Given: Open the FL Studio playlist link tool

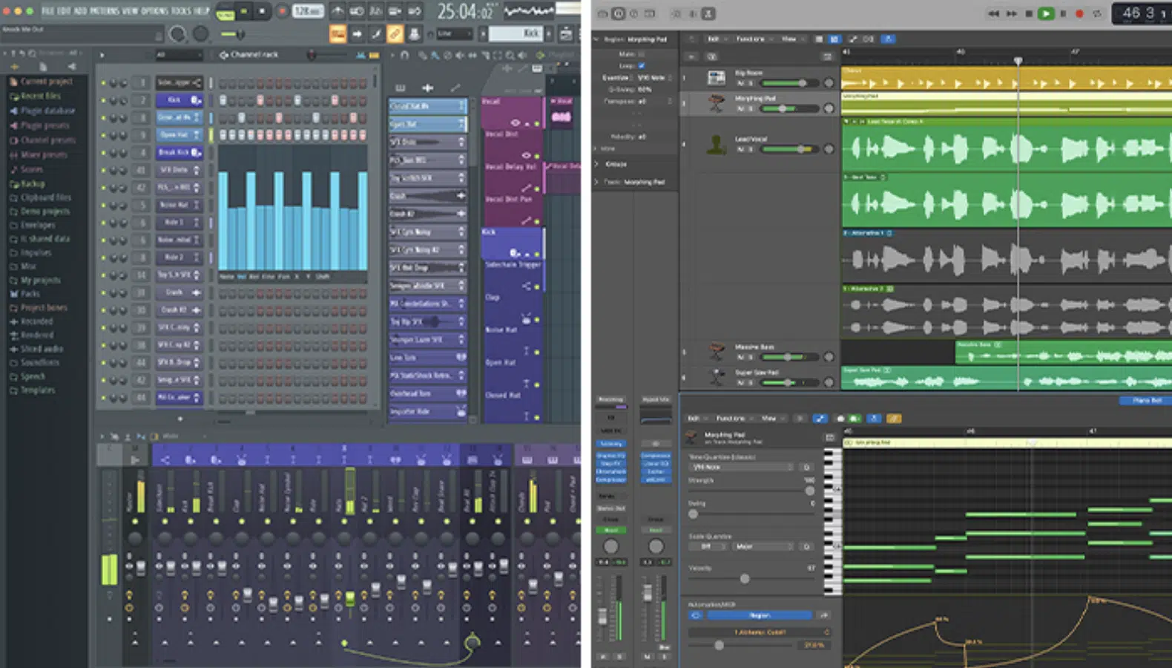Looking at the screenshot, I should pyautogui.click(x=395, y=33).
